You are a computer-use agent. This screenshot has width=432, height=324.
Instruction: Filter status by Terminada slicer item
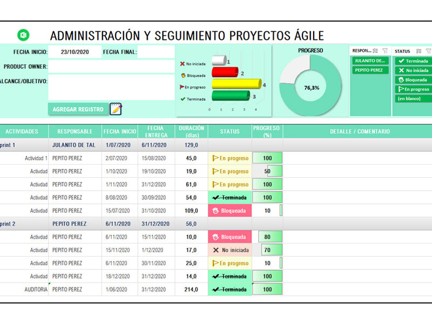[414, 61]
